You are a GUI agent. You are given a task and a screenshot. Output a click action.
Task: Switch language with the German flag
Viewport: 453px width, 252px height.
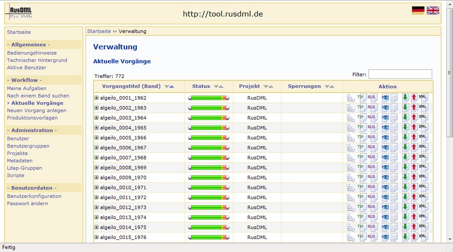[418, 10]
